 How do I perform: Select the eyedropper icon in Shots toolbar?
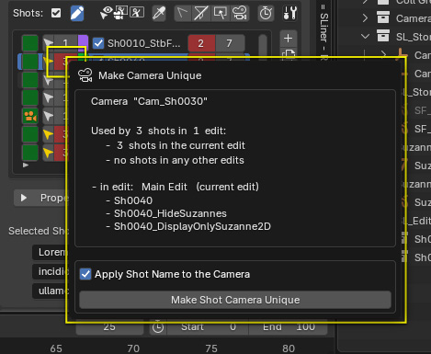coord(159,13)
